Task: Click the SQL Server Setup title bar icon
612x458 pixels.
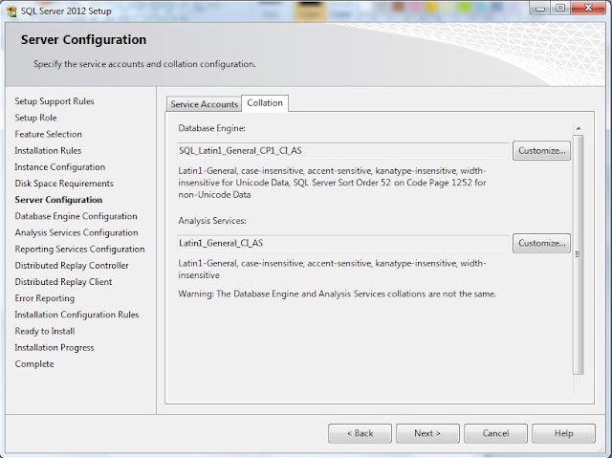Action: click(11, 11)
